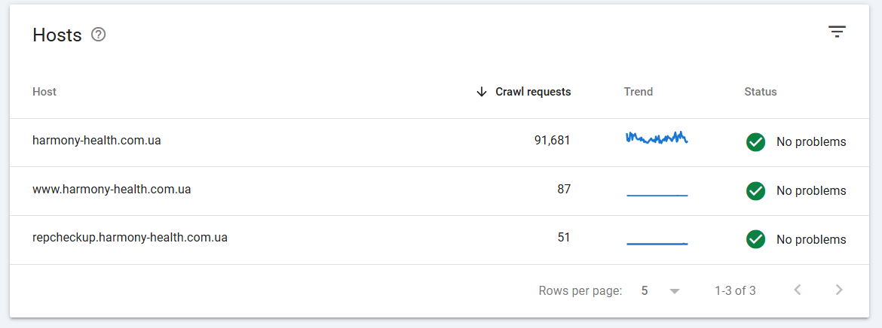Open the filter rows icon
Screen dimensions: 882x328
tap(837, 32)
